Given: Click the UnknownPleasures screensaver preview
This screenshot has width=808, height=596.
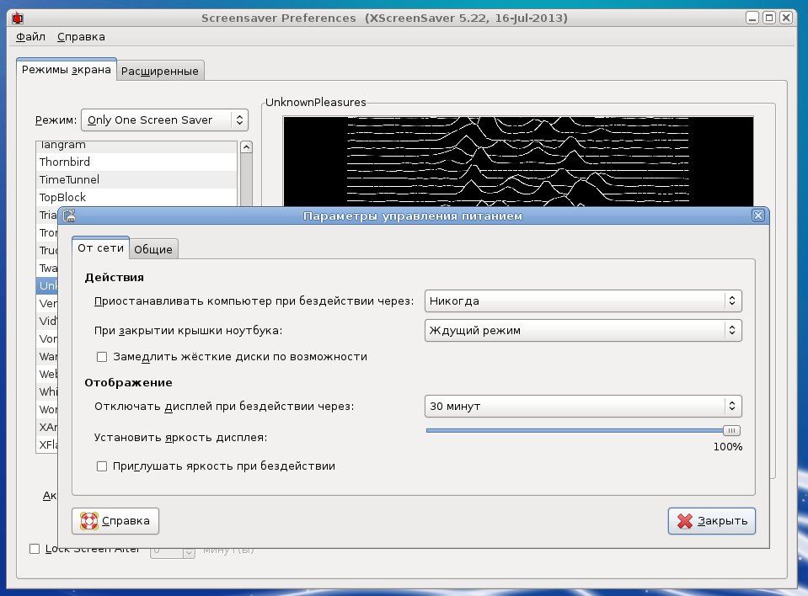Looking at the screenshot, I should 518,162.
